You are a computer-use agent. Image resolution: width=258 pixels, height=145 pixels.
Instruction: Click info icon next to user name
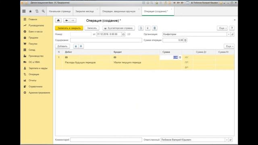[221, 3]
